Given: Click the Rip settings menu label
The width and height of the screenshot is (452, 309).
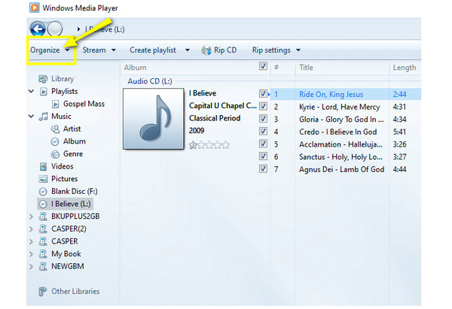Looking at the screenshot, I should click(271, 50).
